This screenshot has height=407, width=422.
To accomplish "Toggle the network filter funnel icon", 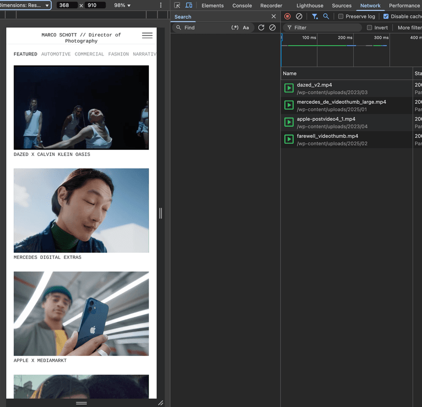I will point(315,17).
